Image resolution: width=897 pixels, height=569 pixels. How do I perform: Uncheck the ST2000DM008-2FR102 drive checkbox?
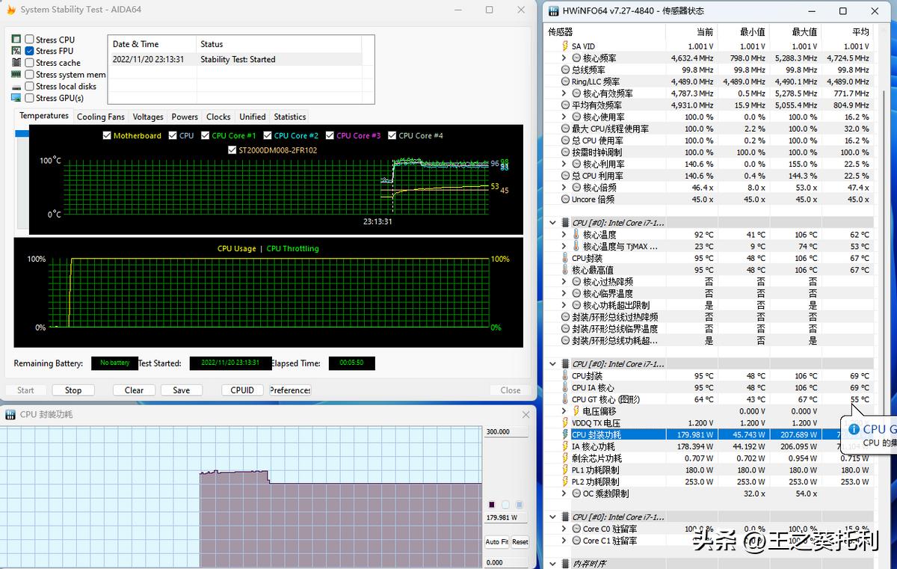coord(232,150)
